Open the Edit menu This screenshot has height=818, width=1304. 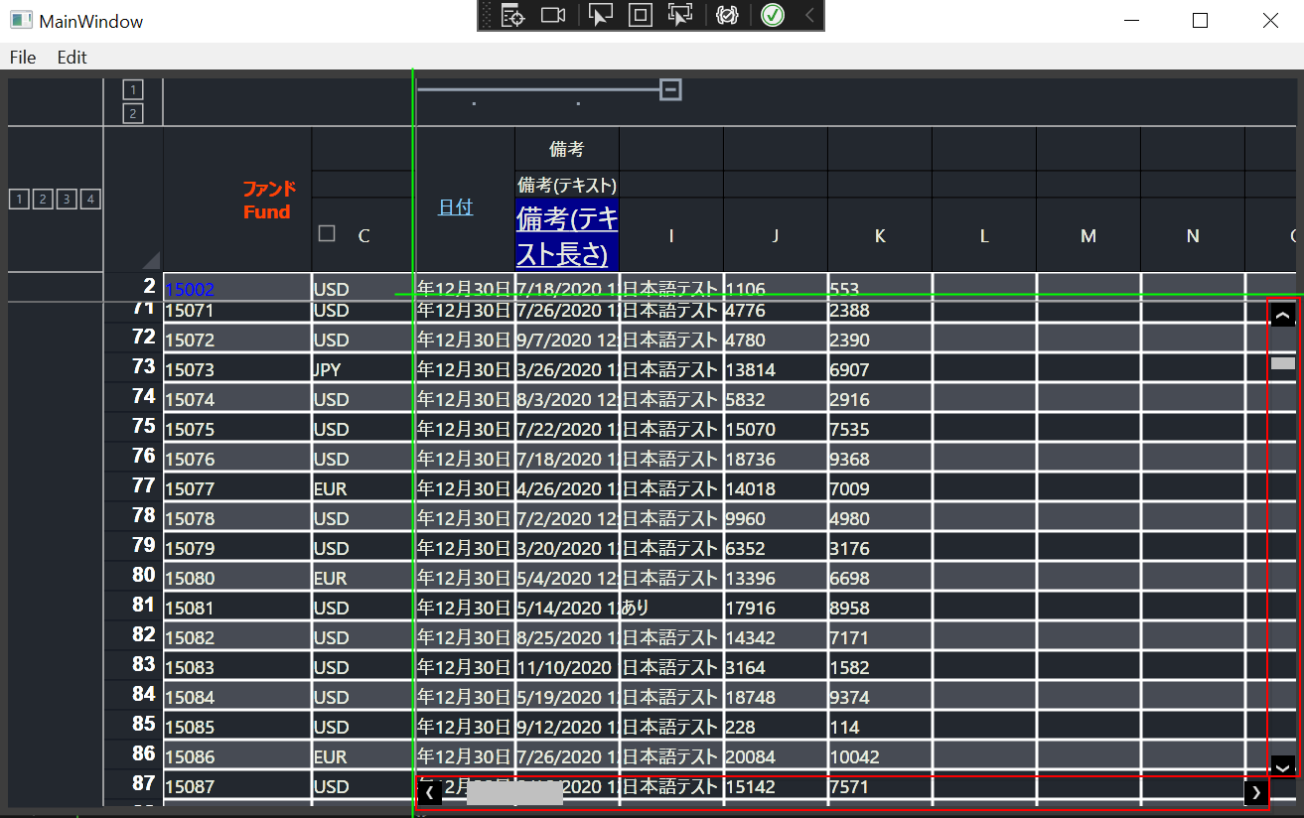coord(72,58)
